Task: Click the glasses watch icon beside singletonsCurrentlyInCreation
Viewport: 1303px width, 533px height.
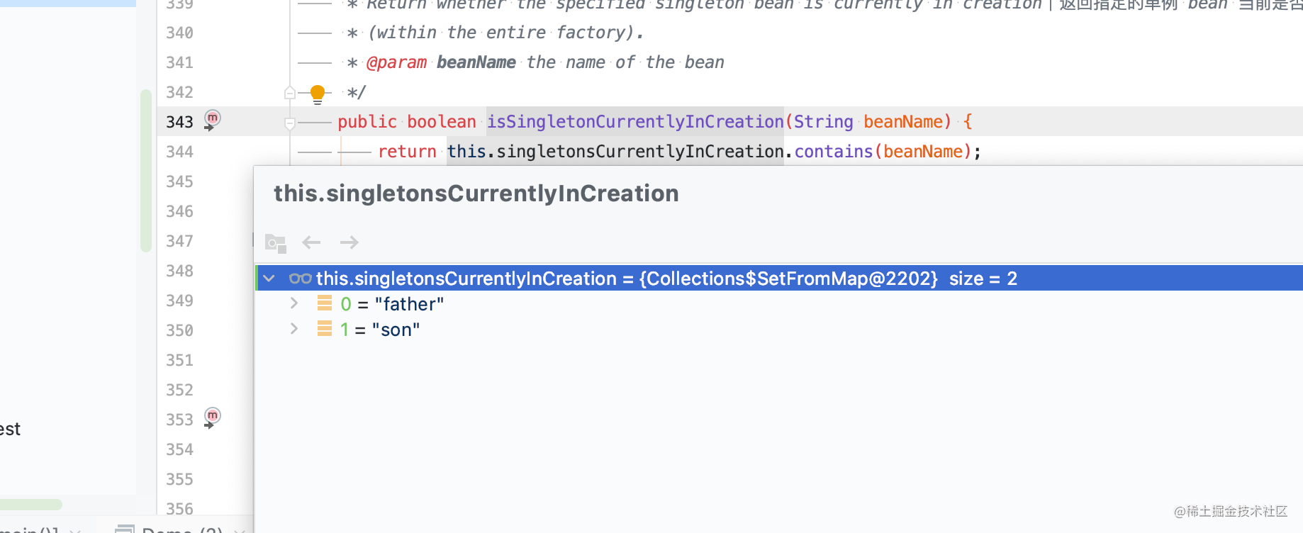Action: click(300, 279)
